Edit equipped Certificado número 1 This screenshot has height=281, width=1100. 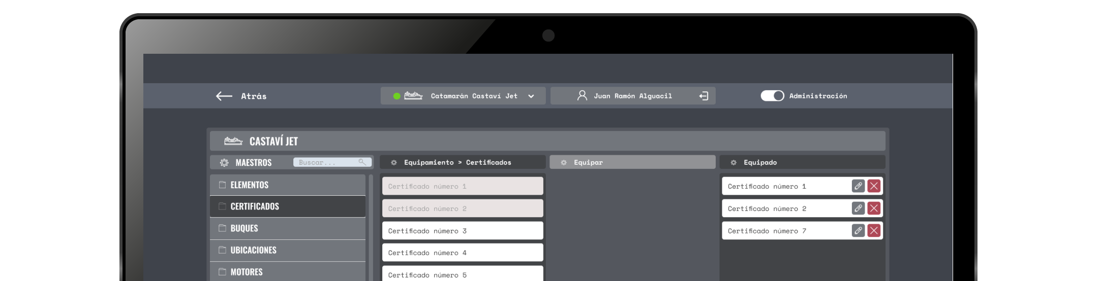[858, 186]
